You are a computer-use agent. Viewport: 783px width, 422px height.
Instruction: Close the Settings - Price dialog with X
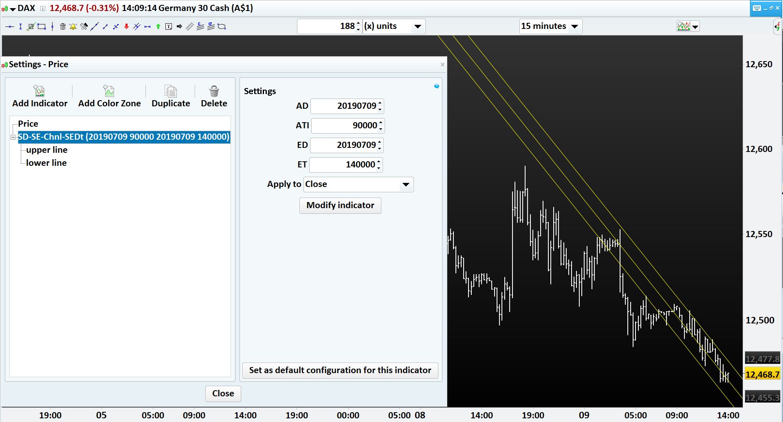point(442,65)
